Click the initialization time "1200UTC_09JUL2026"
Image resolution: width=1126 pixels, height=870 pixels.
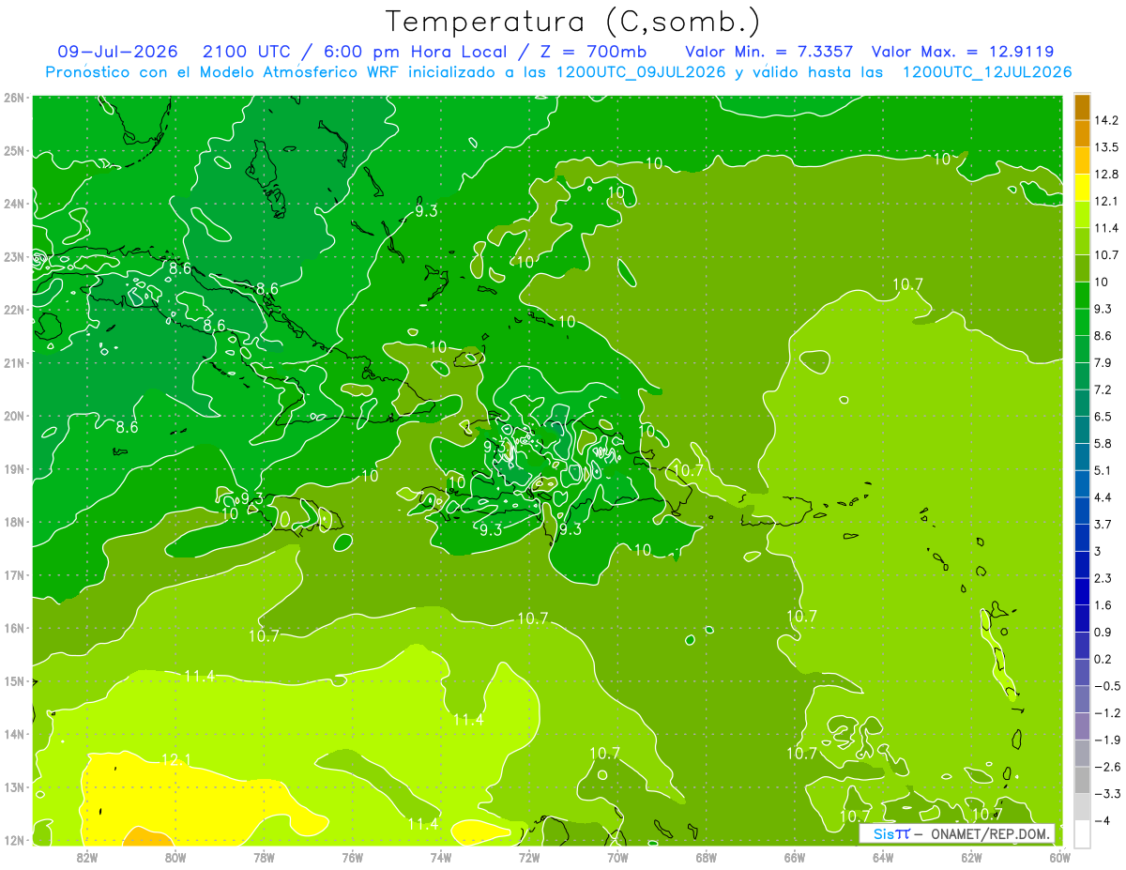coord(641,72)
